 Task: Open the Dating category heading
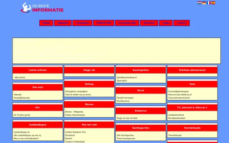point(89,84)
